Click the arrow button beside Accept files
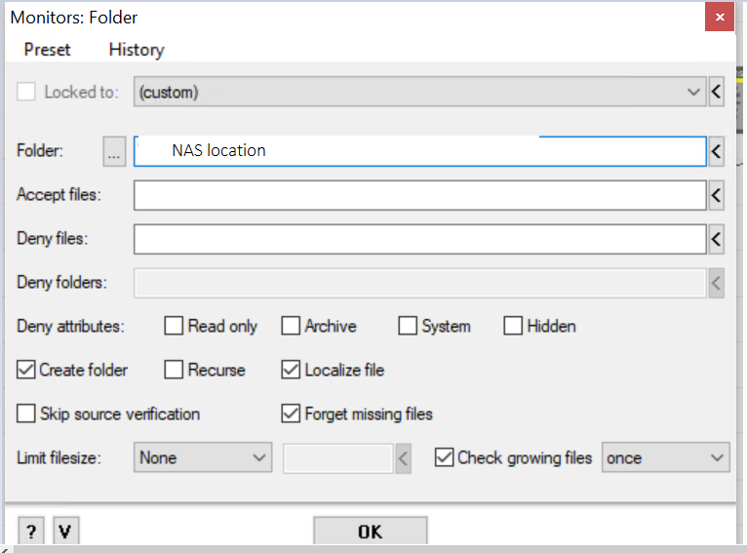747x553 pixels. tap(716, 195)
